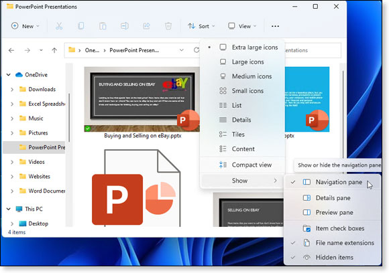
Task: Select Small icons view option
Action: pyautogui.click(x=242, y=91)
